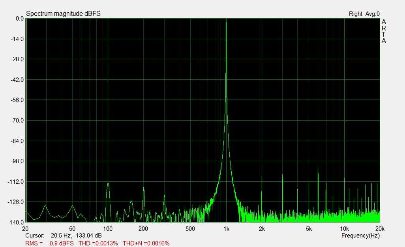Click the vertical ARTA logo text
This screenshot has height=247, width=405.
(x=384, y=31)
